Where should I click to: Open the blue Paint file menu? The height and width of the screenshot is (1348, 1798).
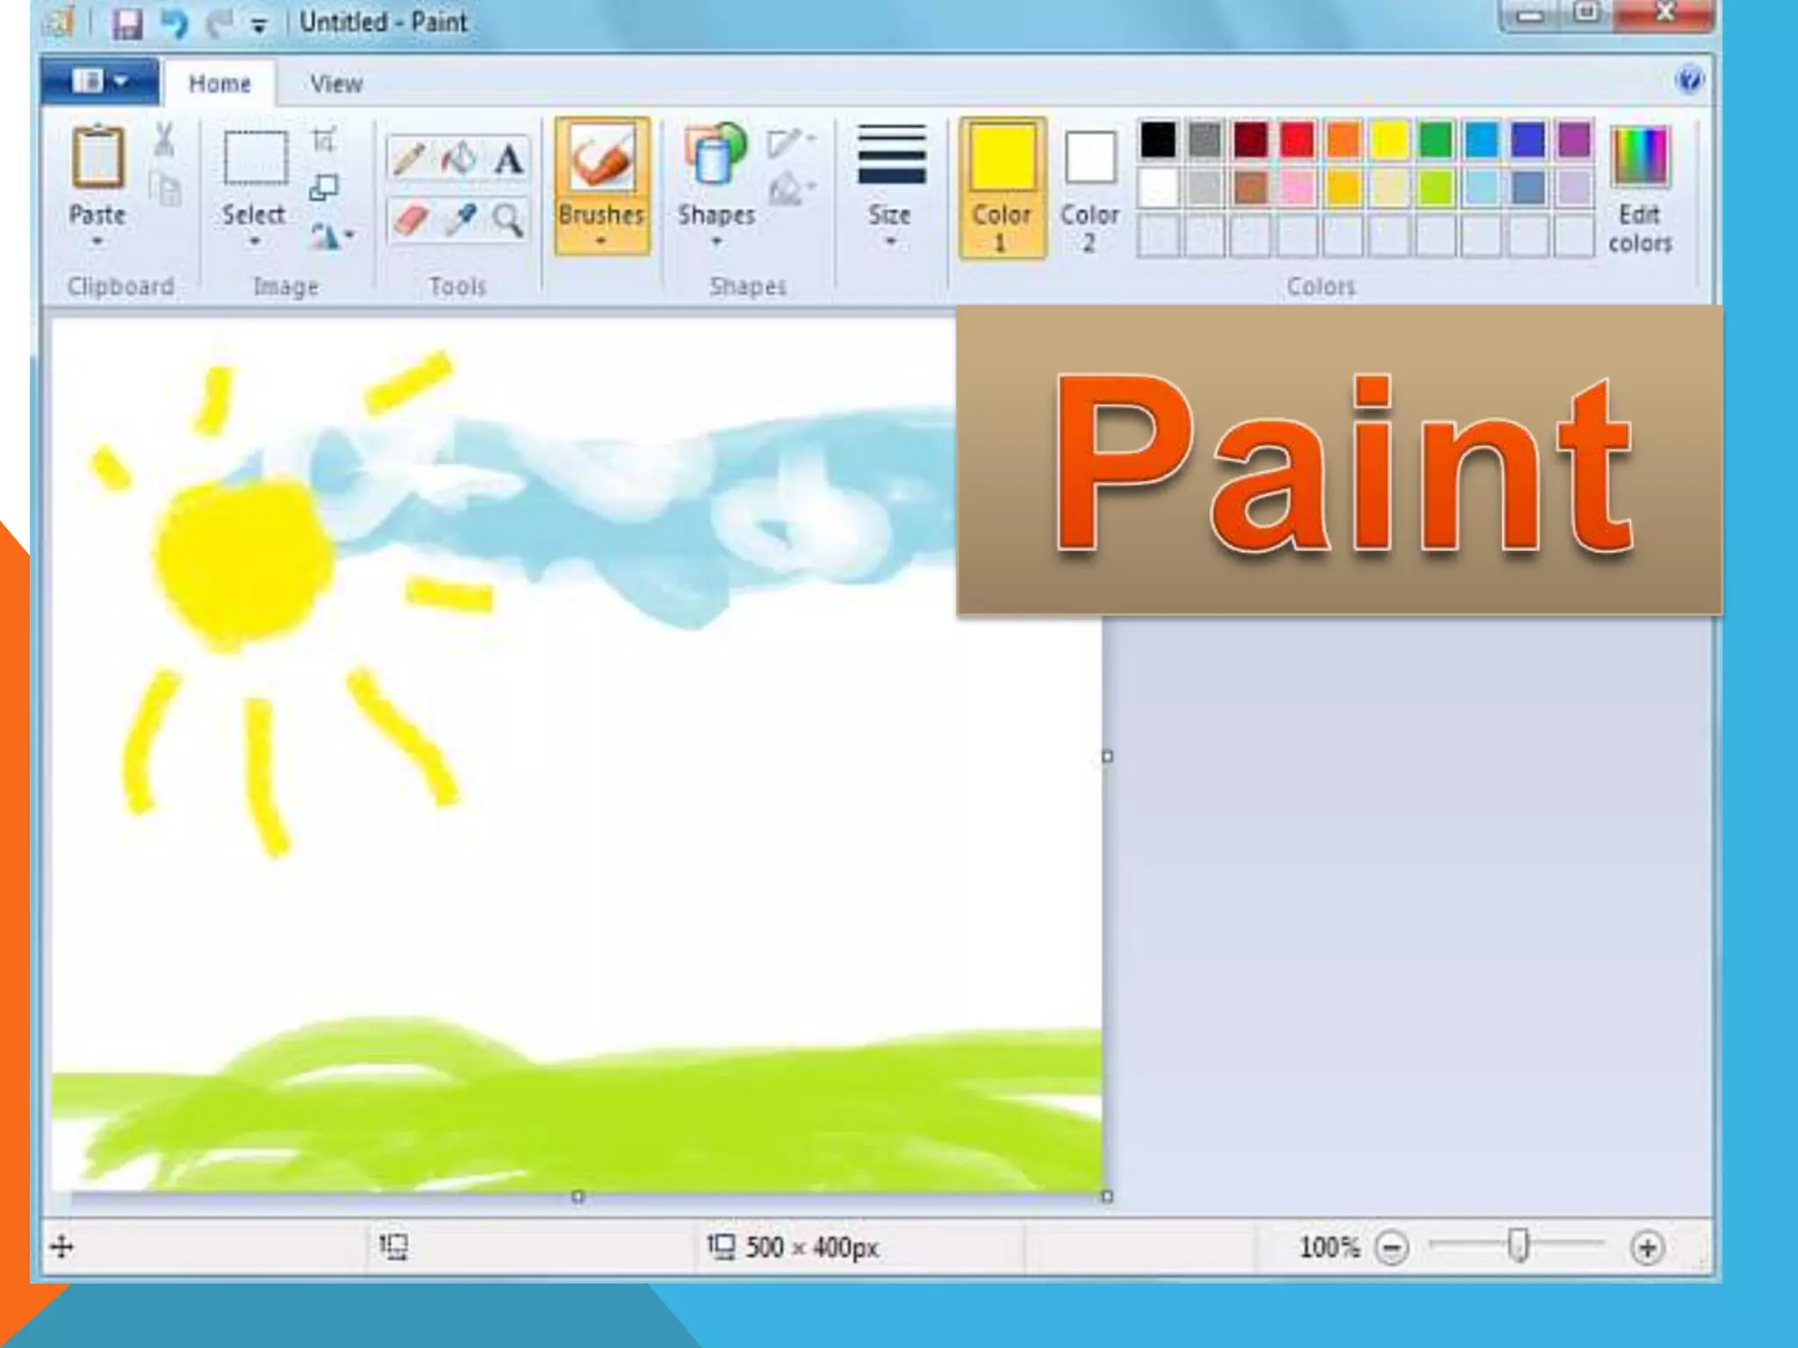[99, 82]
